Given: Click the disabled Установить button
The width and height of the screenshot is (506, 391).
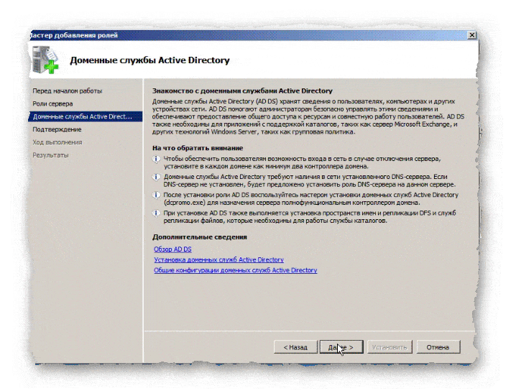Looking at the screenshot, I should [390, 347].
